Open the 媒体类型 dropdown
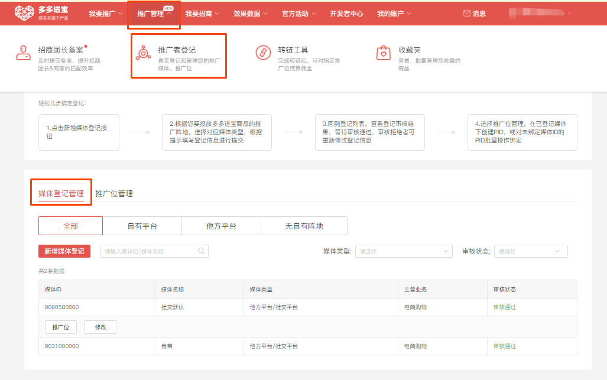 404,252
